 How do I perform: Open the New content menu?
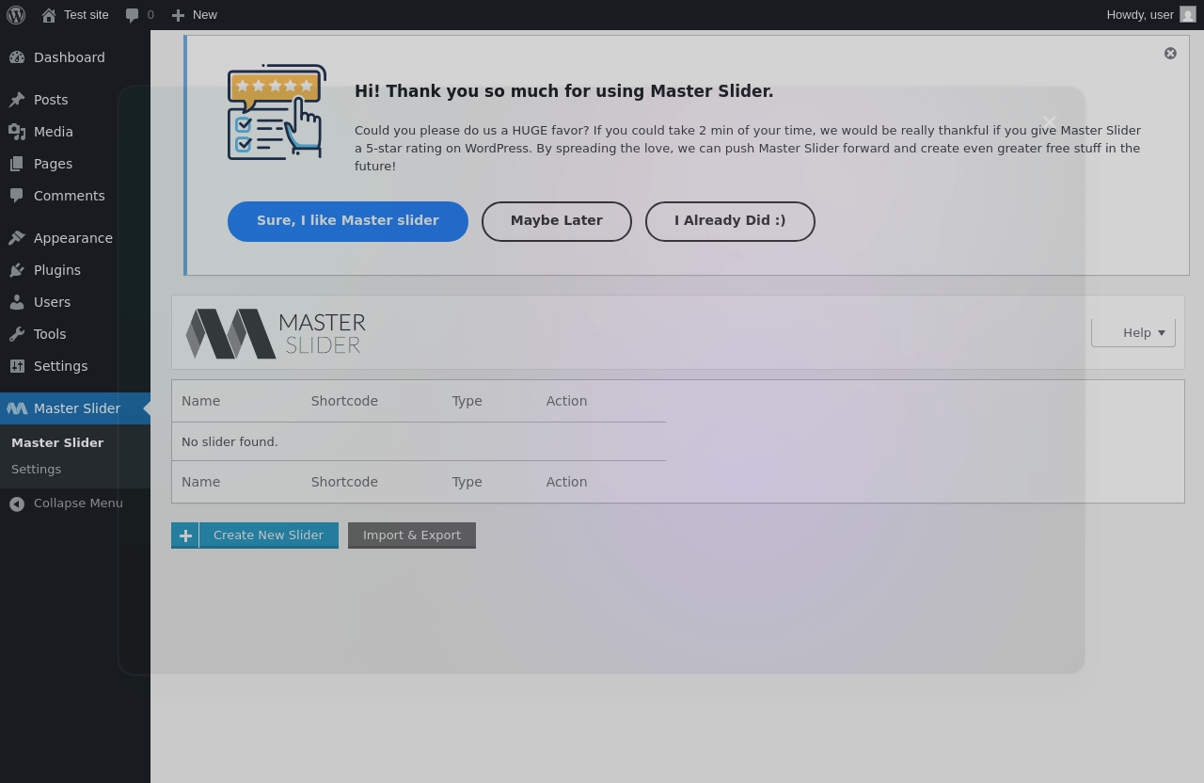[x=194, y=15]
